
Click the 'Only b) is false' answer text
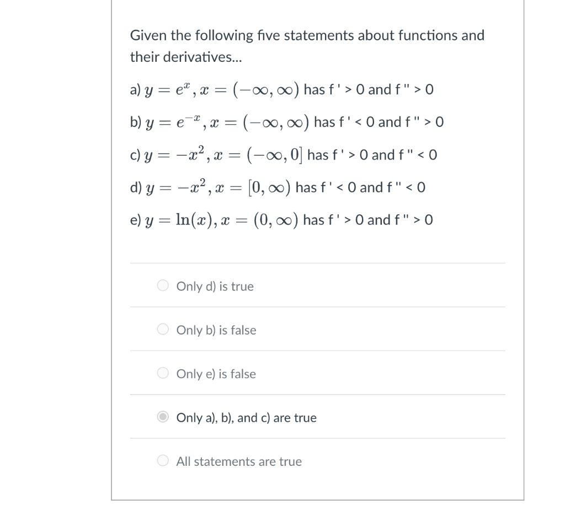pyautogui.click(x=216, y=330)
